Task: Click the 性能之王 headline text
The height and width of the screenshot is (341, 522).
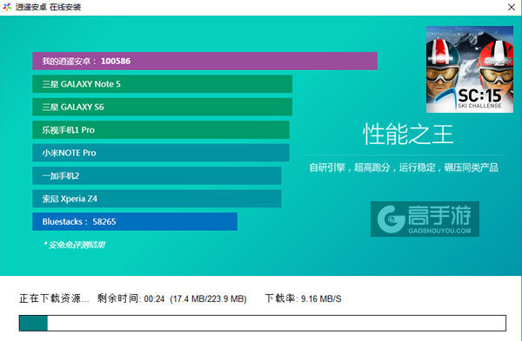Action: click(x=408, y=134)
